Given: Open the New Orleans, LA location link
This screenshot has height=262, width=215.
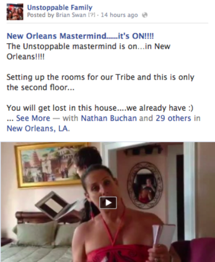Looking at the screenshot, I should click(x=38, y=128).
